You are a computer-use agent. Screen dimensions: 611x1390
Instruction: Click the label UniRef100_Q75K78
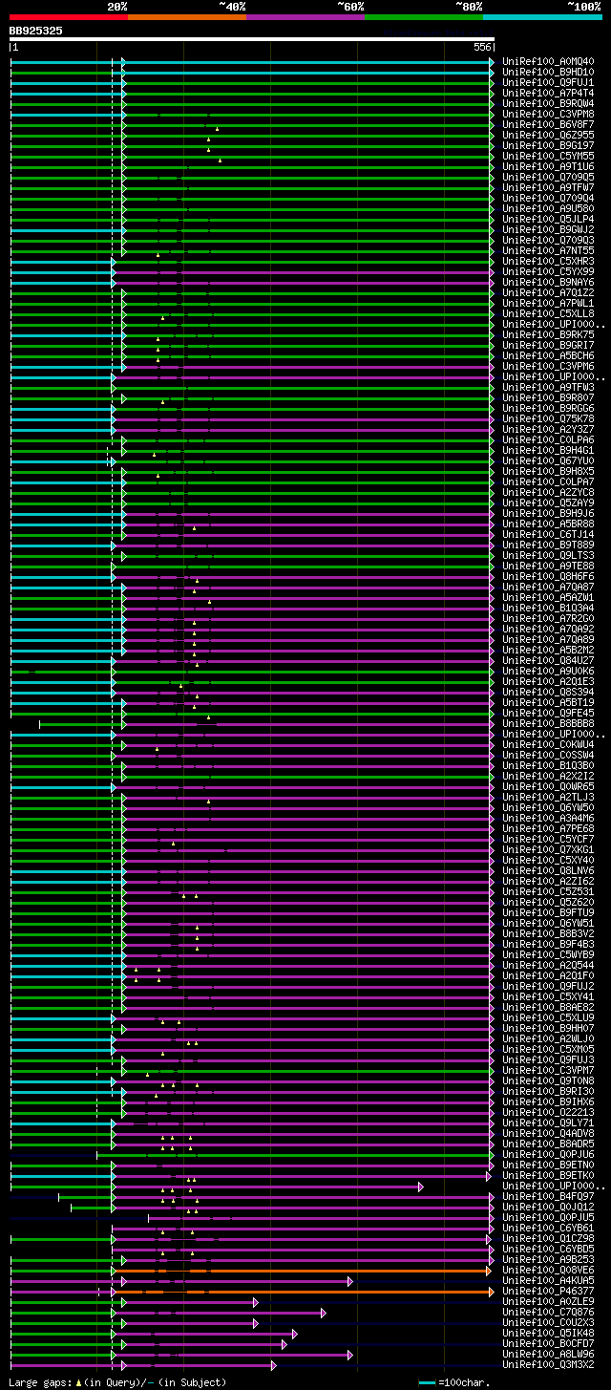pos(548,418)
